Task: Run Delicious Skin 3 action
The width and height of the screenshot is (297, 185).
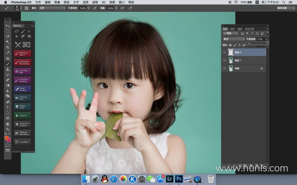Action: click(x=23, y=53)
